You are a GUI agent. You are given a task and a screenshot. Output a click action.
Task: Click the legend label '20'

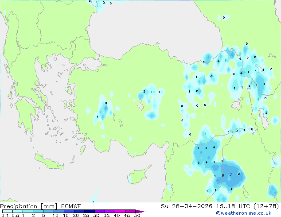76,215
